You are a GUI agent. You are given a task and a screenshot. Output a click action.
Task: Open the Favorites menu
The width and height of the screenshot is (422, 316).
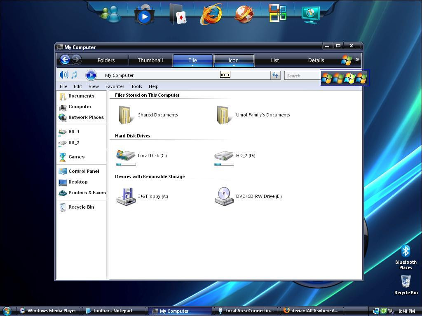[x=115, y=86]
